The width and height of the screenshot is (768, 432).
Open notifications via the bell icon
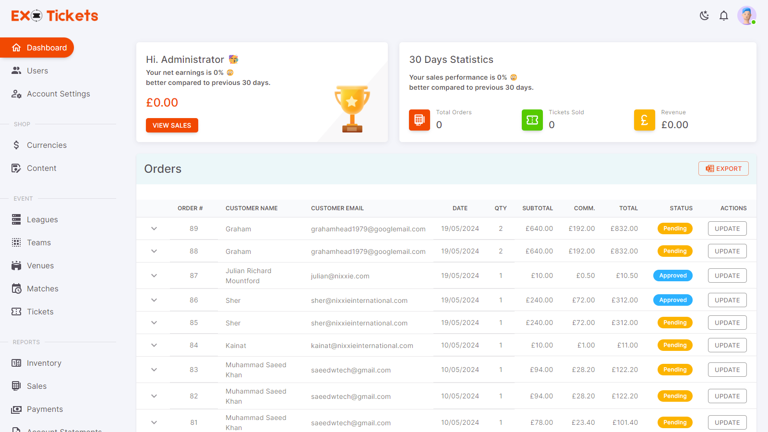point(724,15)
